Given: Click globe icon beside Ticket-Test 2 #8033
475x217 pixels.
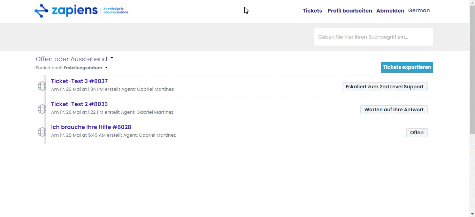Looking at the screenshot, I should [41, 109].
